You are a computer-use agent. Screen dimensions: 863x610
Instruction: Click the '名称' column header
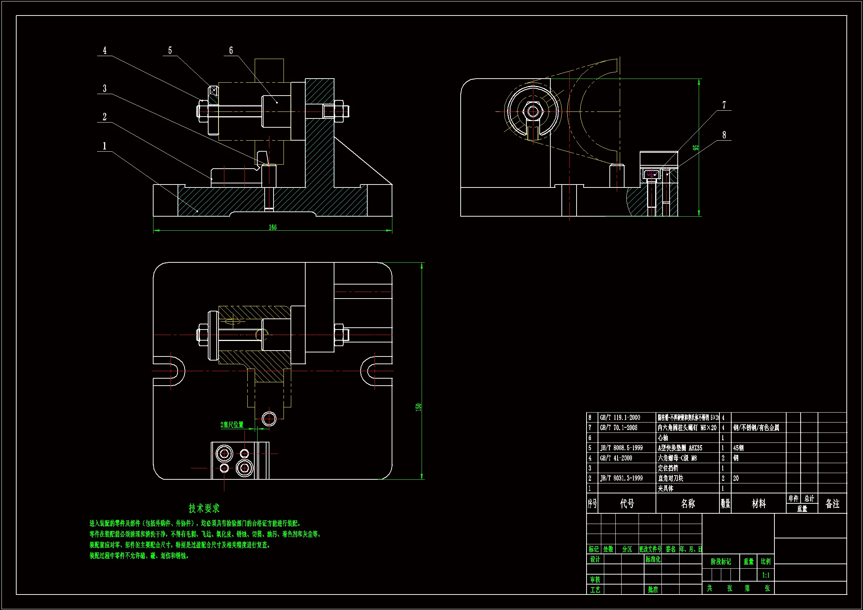point(687,504)
